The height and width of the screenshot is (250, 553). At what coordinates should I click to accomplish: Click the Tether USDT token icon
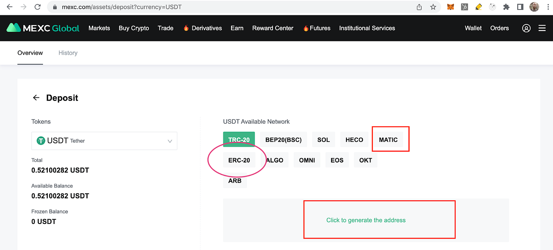point(41,141)
